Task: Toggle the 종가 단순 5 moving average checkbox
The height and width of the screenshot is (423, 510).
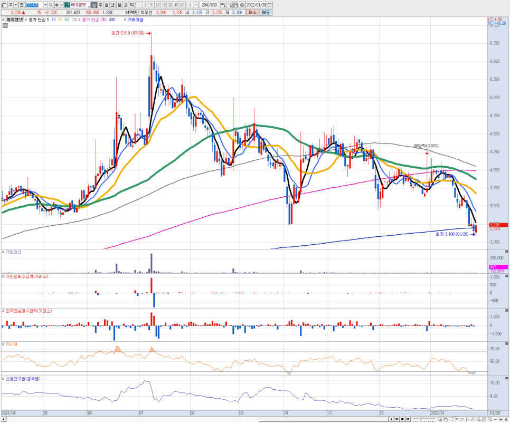Action: tap(26, 20)
